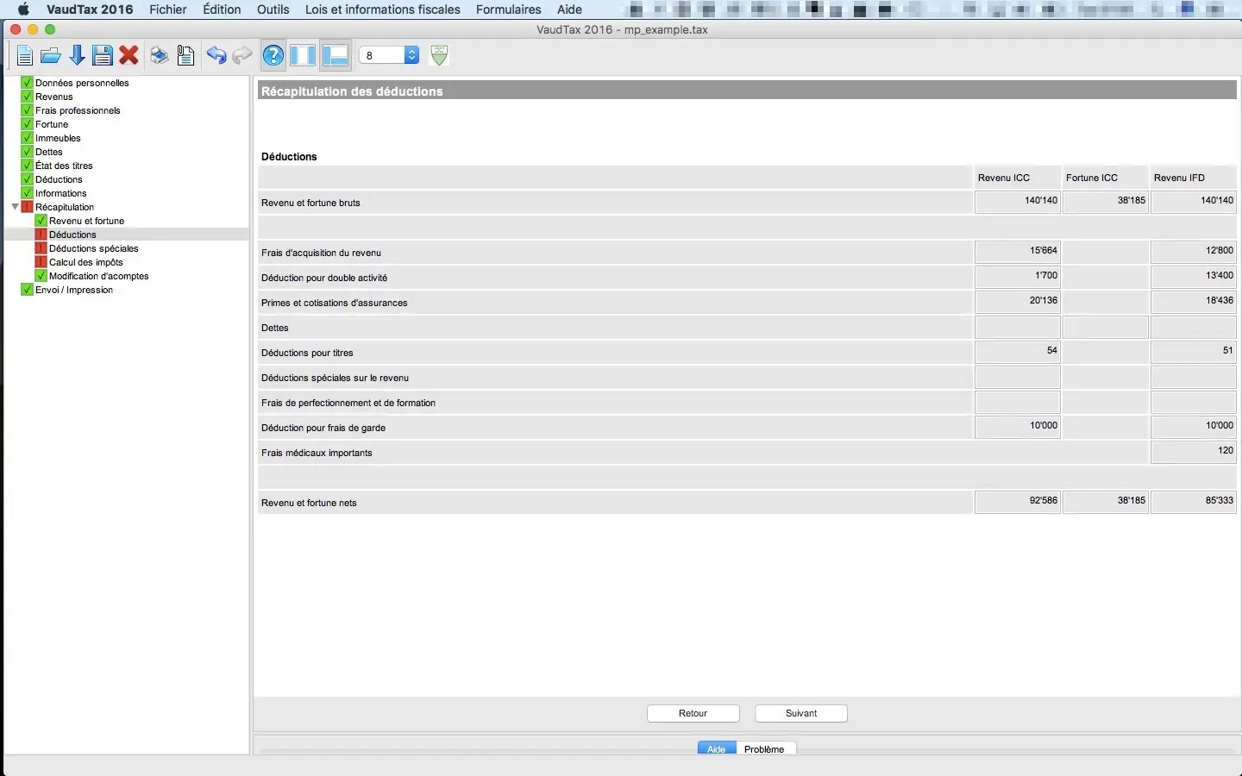Screen dimensions: 1242x776
Task: Switch to the Aide bottom tab
Action: click(x=717, y=748)
